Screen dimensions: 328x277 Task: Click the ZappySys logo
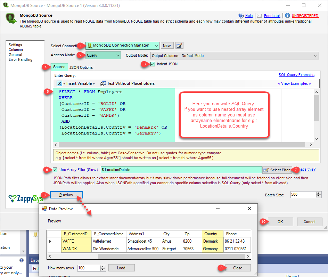26,198
